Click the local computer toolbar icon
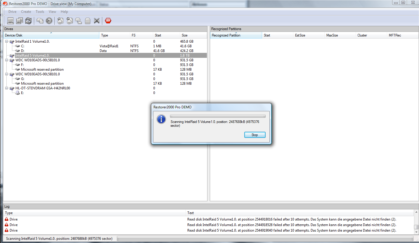419x243 pixels. [11, 21]
